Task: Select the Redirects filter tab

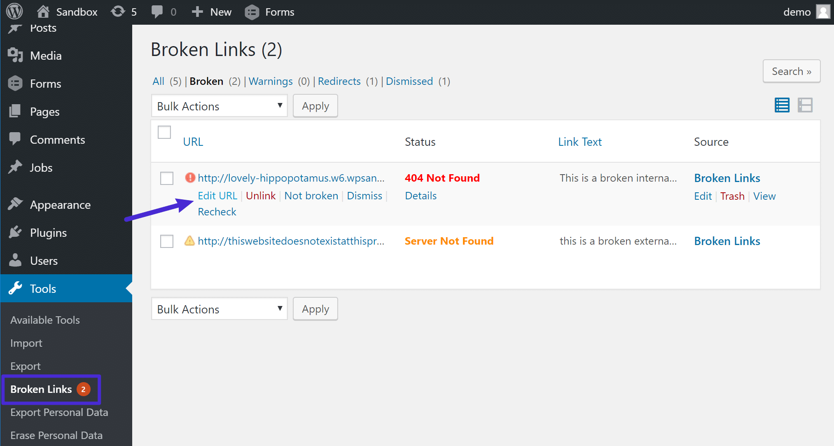Action: (x=338, y=81)
